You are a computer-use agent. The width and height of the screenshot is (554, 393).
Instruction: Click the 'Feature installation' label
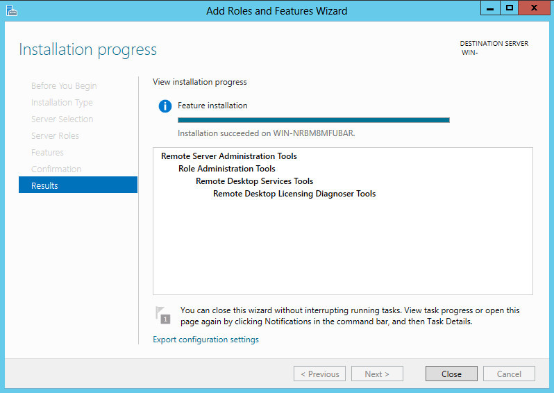pos(212,106)
